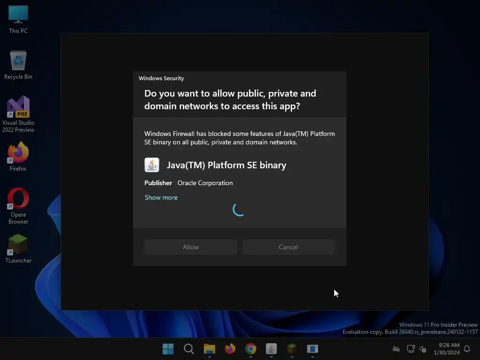Open the Windows Start menu

(x=168, y=349)
